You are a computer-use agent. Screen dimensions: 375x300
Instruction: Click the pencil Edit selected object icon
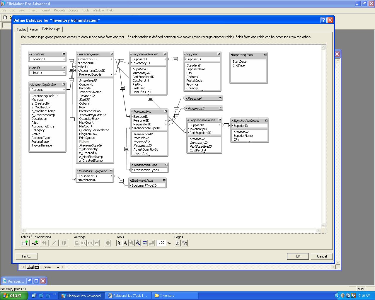pyautogui.click(x=54, y=243)
